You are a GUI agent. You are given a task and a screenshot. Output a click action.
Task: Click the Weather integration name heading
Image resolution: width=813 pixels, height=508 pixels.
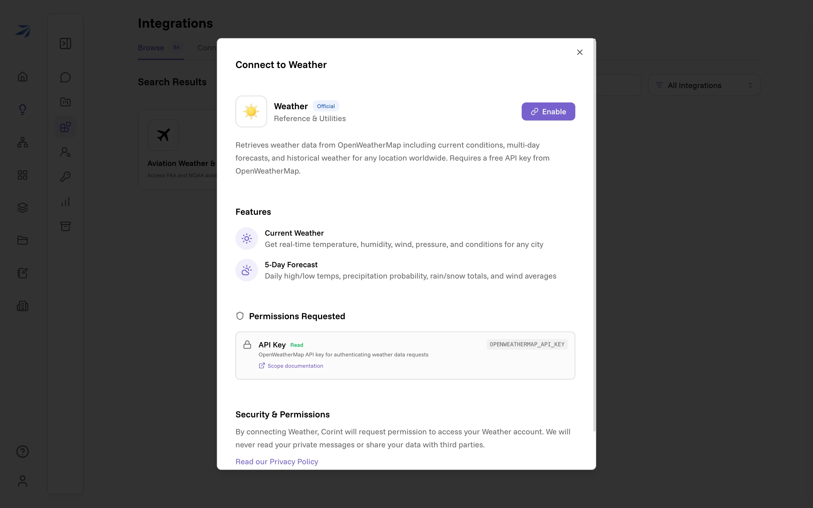click(x=291, y=106)
